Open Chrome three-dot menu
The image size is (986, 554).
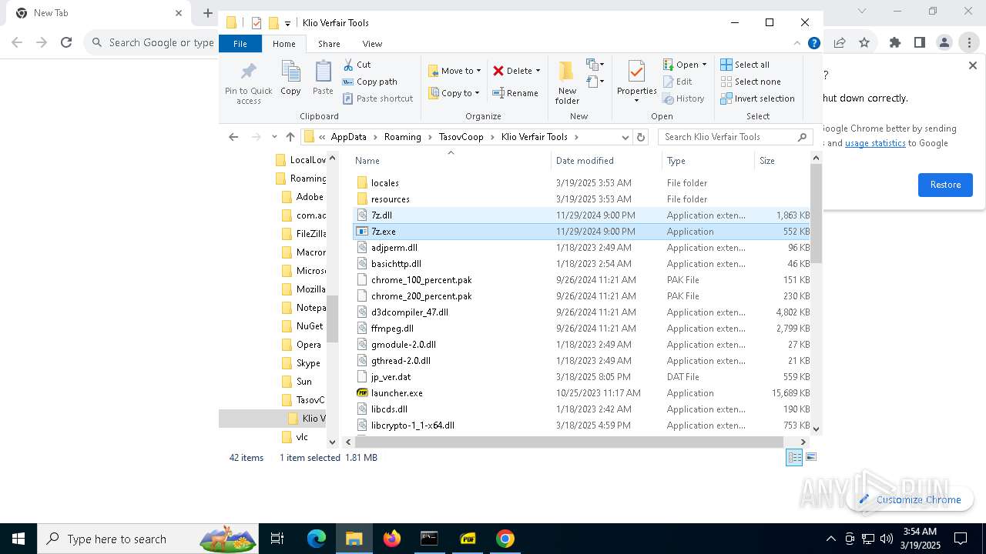(x=969, y=42)
